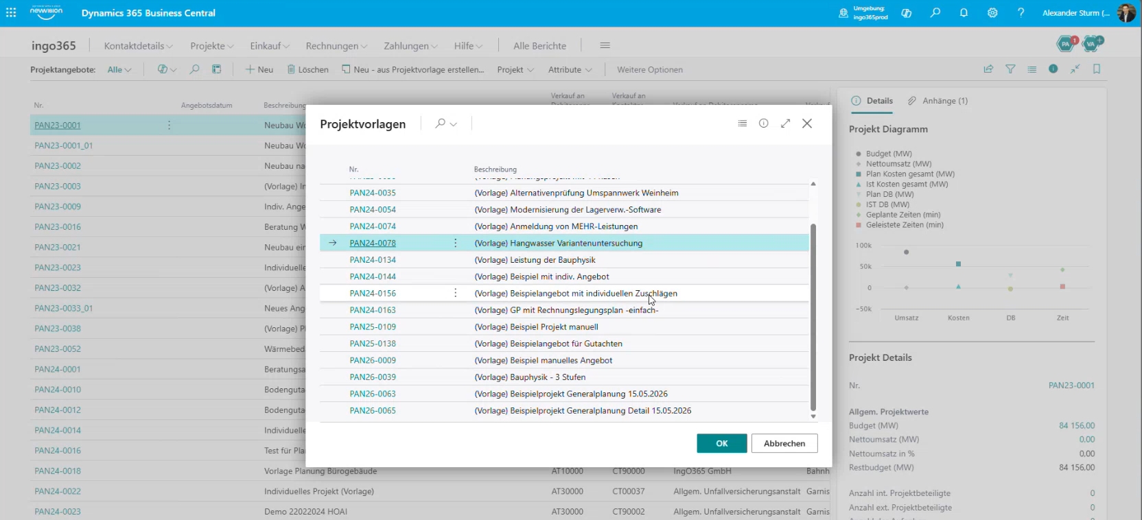Image resolution: width=1142 pixels, height=520 pixels.
Task: Click the scroll up arrow in dialog
Action: click(x=813, y=184)
